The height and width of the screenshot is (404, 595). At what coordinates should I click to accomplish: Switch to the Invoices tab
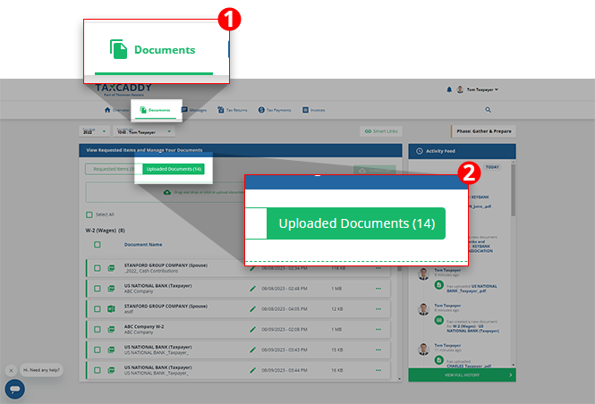[314, 110]
